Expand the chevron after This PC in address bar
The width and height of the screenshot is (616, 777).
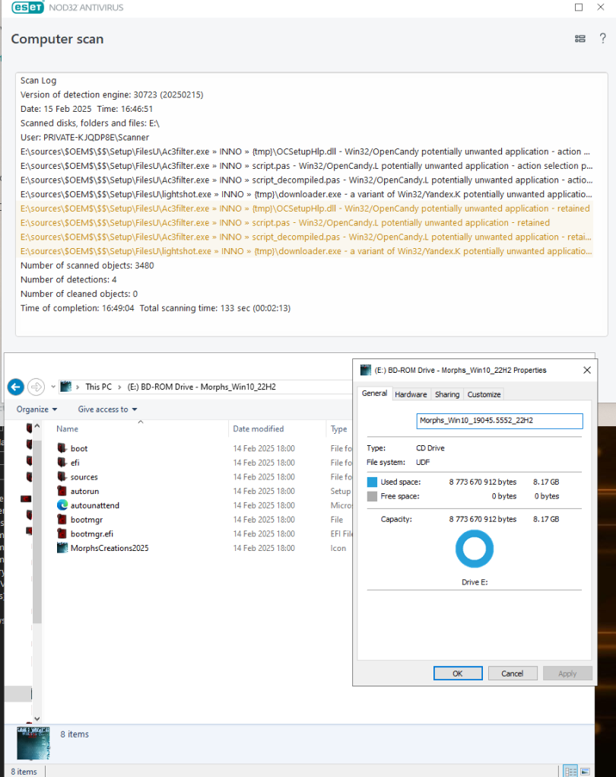pyautogui.click(x=119, y=387)
